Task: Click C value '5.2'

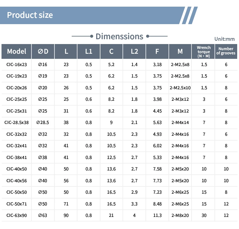Action: pos(111,65)
